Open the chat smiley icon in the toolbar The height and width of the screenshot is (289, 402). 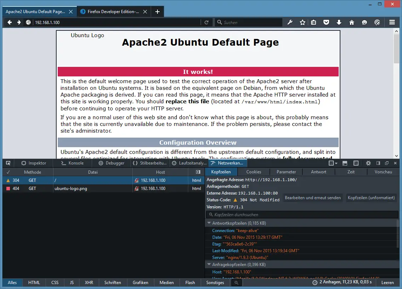(364, 23)
